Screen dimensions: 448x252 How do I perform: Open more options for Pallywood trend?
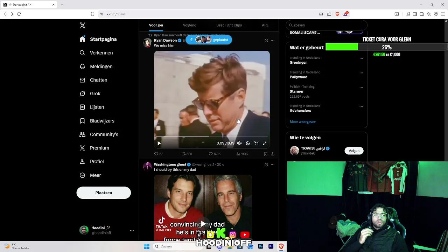[x=361, y=73]
